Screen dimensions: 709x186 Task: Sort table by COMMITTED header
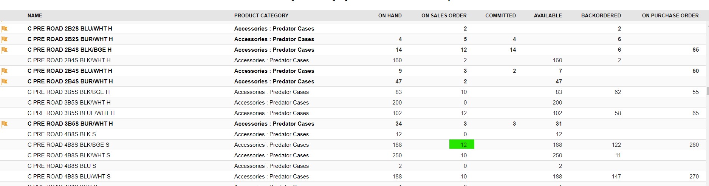(x=500, y=15)
